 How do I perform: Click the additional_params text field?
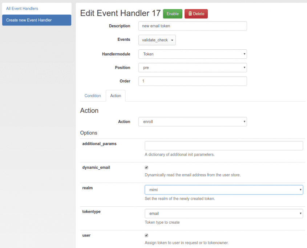[x=224, y=146]
